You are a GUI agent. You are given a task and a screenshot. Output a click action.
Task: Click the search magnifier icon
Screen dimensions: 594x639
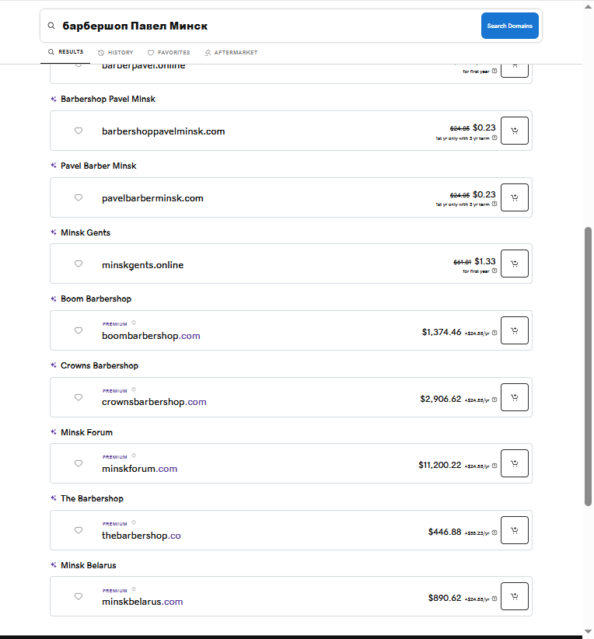[x=51, y=26]
